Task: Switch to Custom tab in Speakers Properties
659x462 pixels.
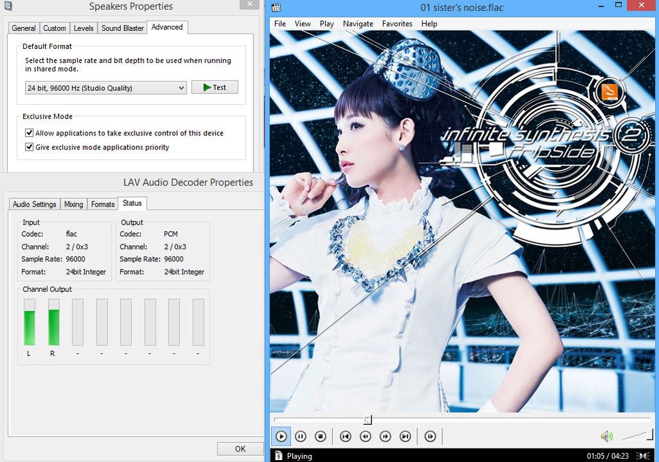Action: [x=55, y=28]
